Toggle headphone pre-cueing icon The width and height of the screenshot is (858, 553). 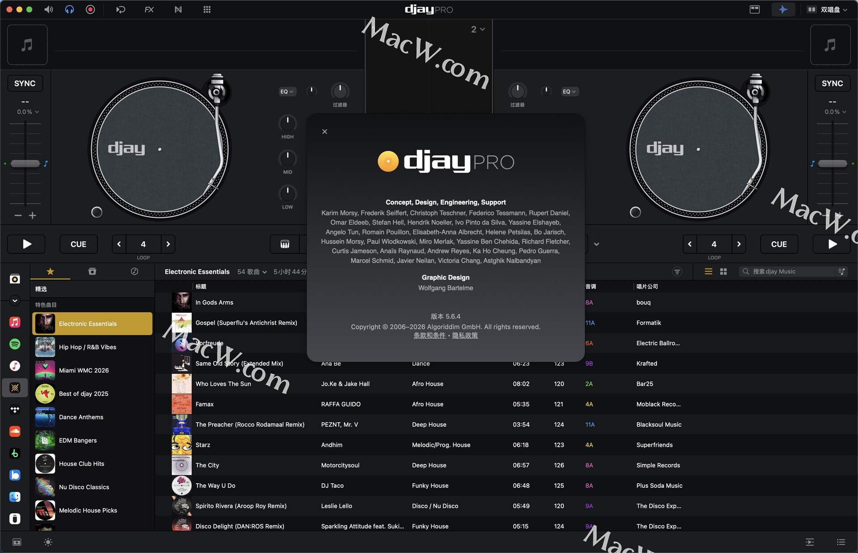[69, 9]
